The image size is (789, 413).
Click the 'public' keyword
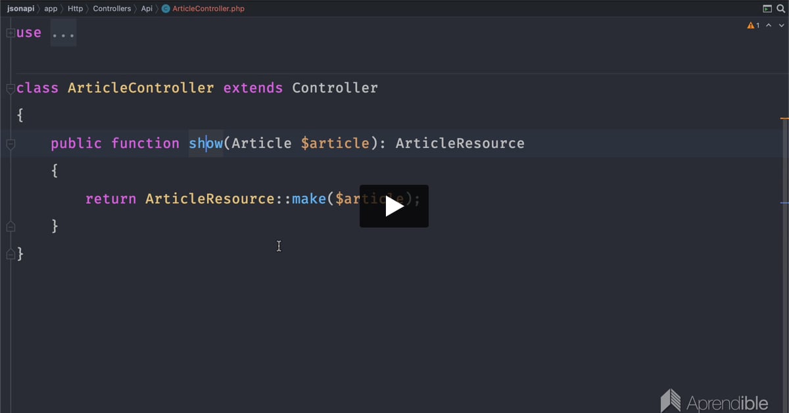click(x=76, y=143)
